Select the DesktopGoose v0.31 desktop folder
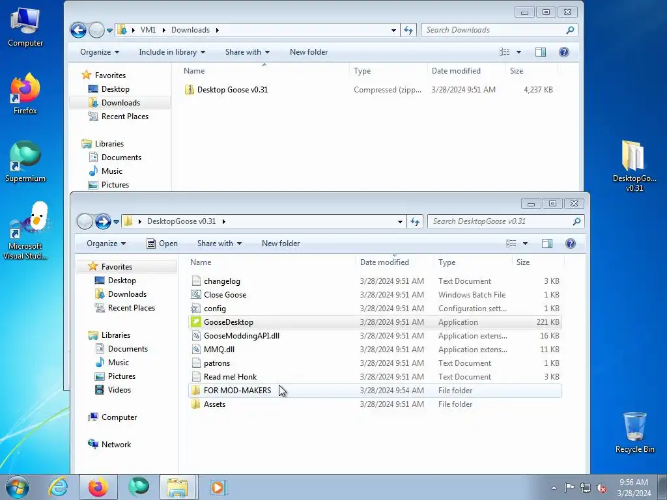667x500 pixels. point(634,166)
